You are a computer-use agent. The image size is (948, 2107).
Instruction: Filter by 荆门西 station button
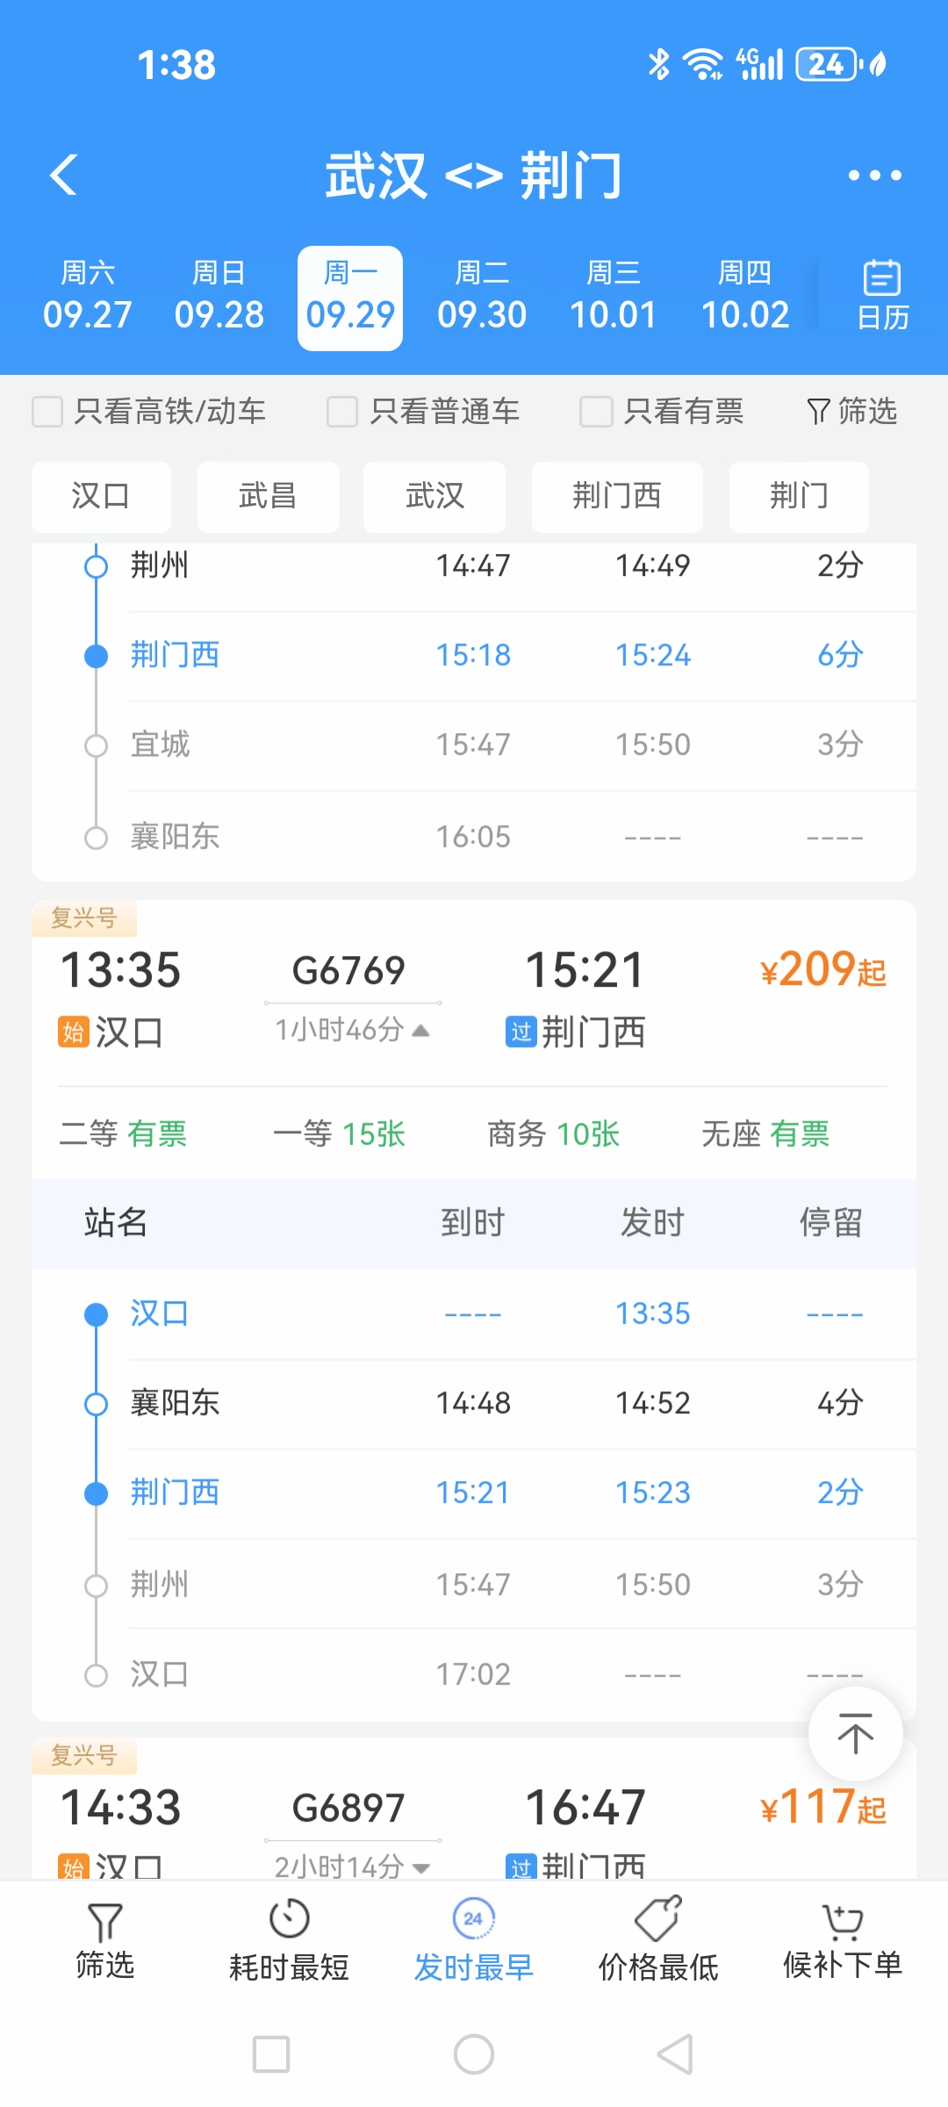click(616, 496)
